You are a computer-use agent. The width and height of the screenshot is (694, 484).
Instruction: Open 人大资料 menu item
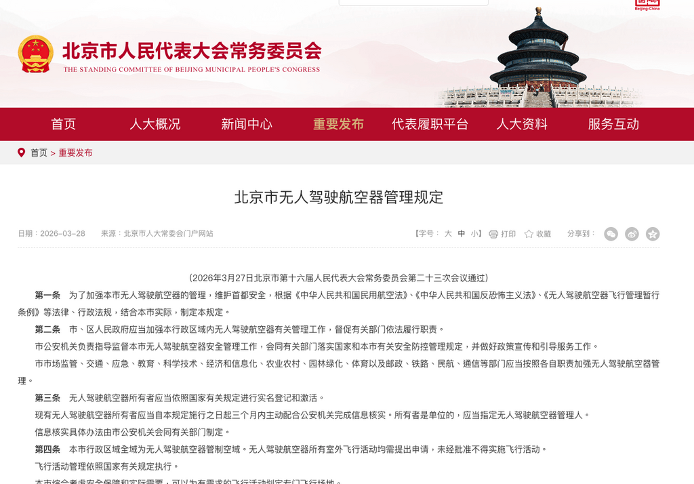tap(522, 124)
